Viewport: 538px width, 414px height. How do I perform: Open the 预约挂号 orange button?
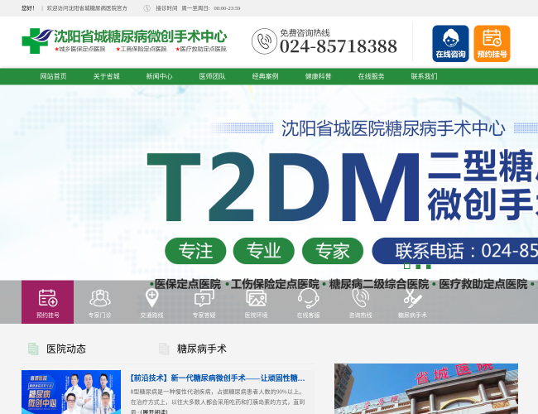[x=492, y=44]
